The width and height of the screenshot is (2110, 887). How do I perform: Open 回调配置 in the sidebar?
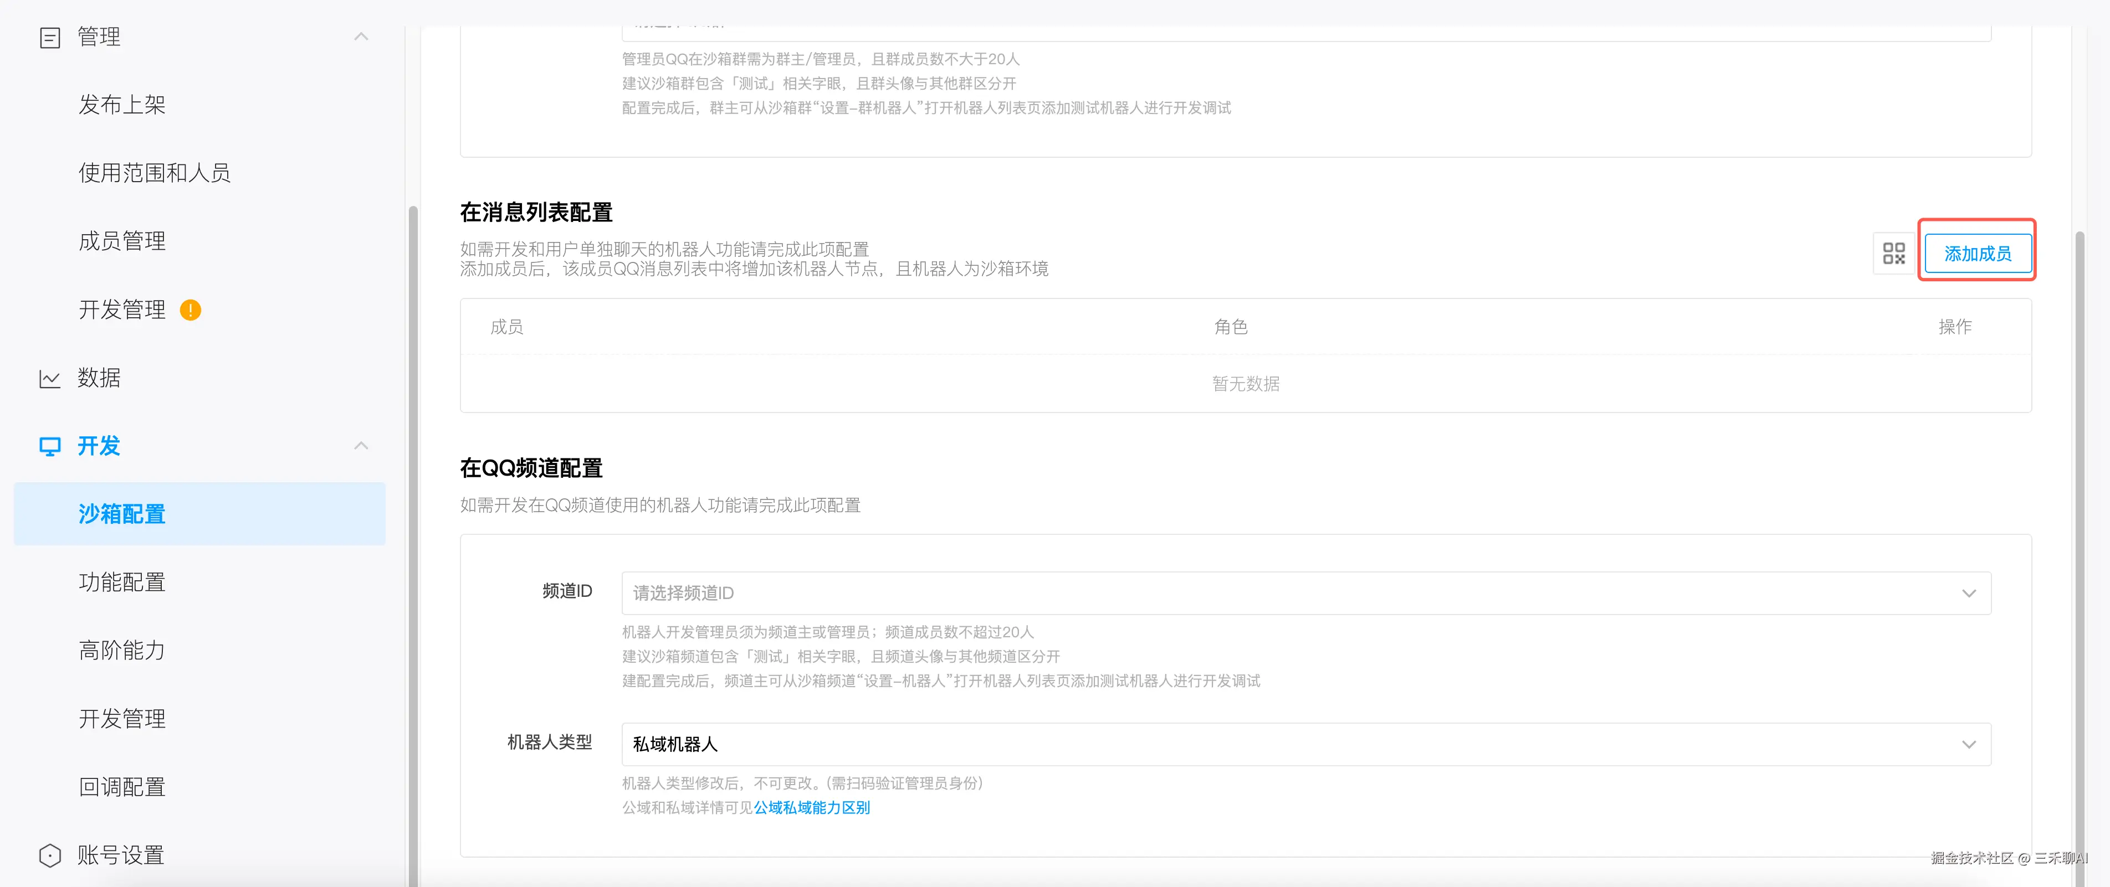point(122,787)
